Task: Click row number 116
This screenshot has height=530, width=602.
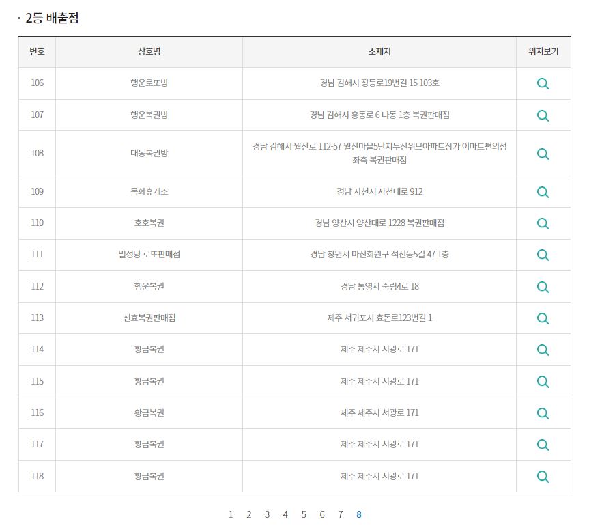Action: coord(38,413)
